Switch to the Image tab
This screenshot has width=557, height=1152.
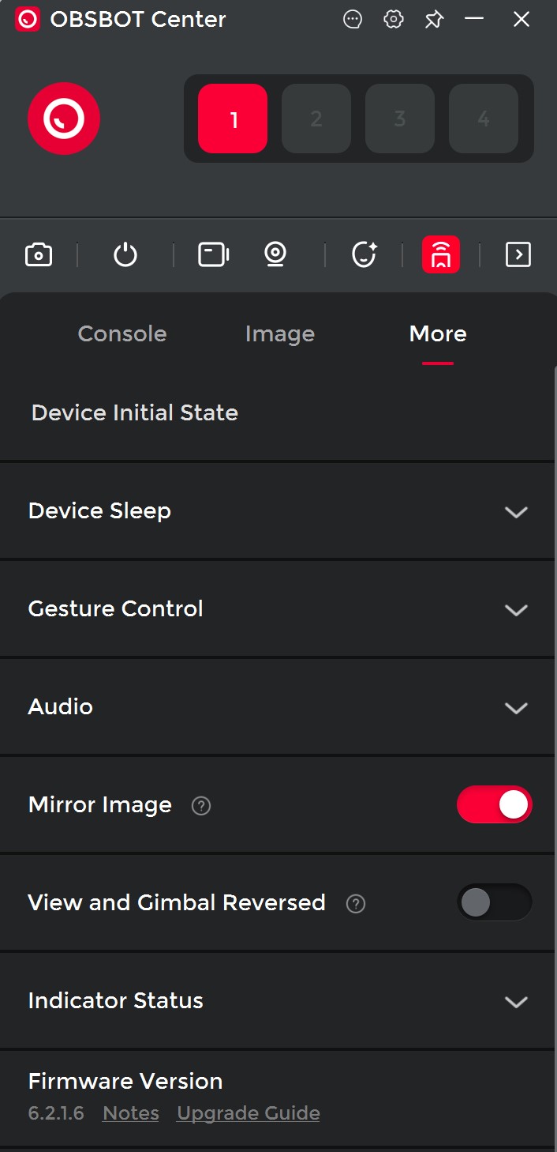[x=280, y=334]
